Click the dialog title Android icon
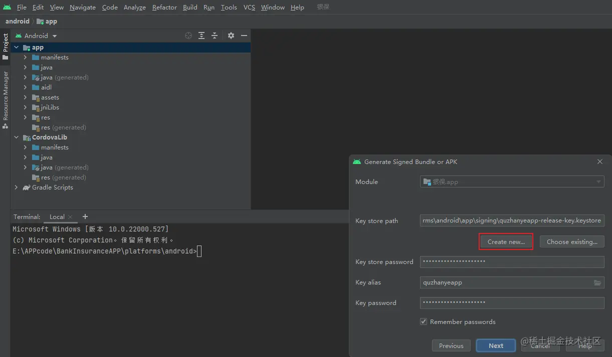 (357, 161)
